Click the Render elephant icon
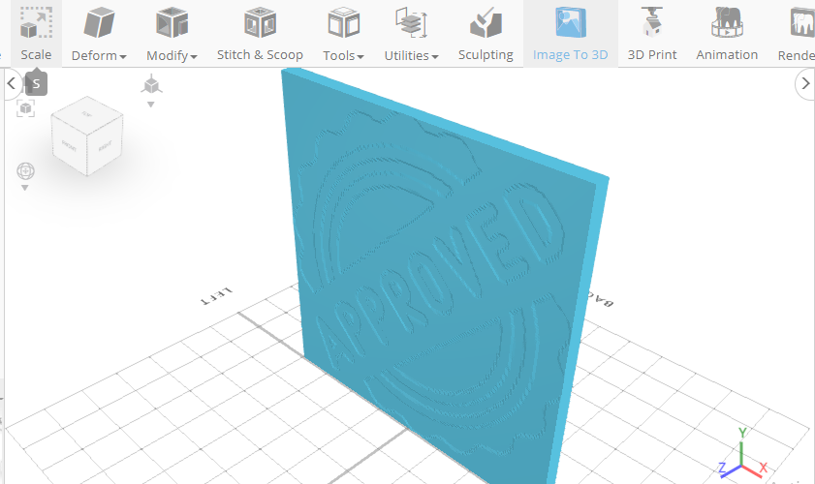 tap(802, 23)
